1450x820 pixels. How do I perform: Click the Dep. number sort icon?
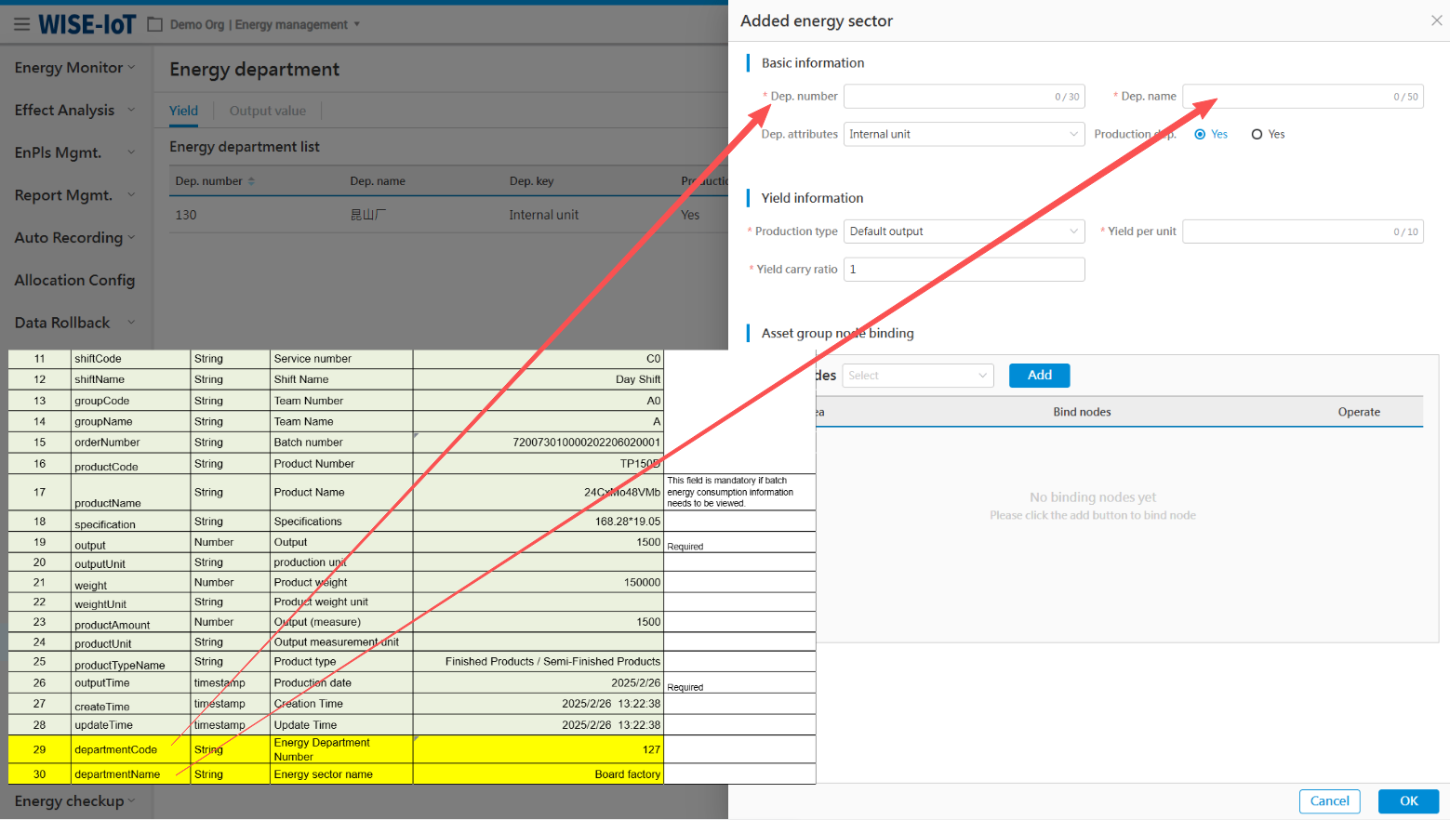coord(251,181)
